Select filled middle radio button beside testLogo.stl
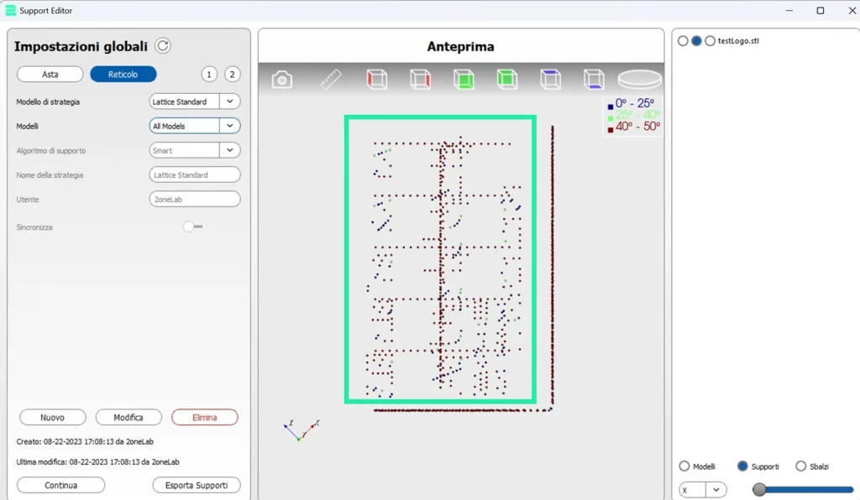This screenshot has width=860, height=500. point(696,41)
